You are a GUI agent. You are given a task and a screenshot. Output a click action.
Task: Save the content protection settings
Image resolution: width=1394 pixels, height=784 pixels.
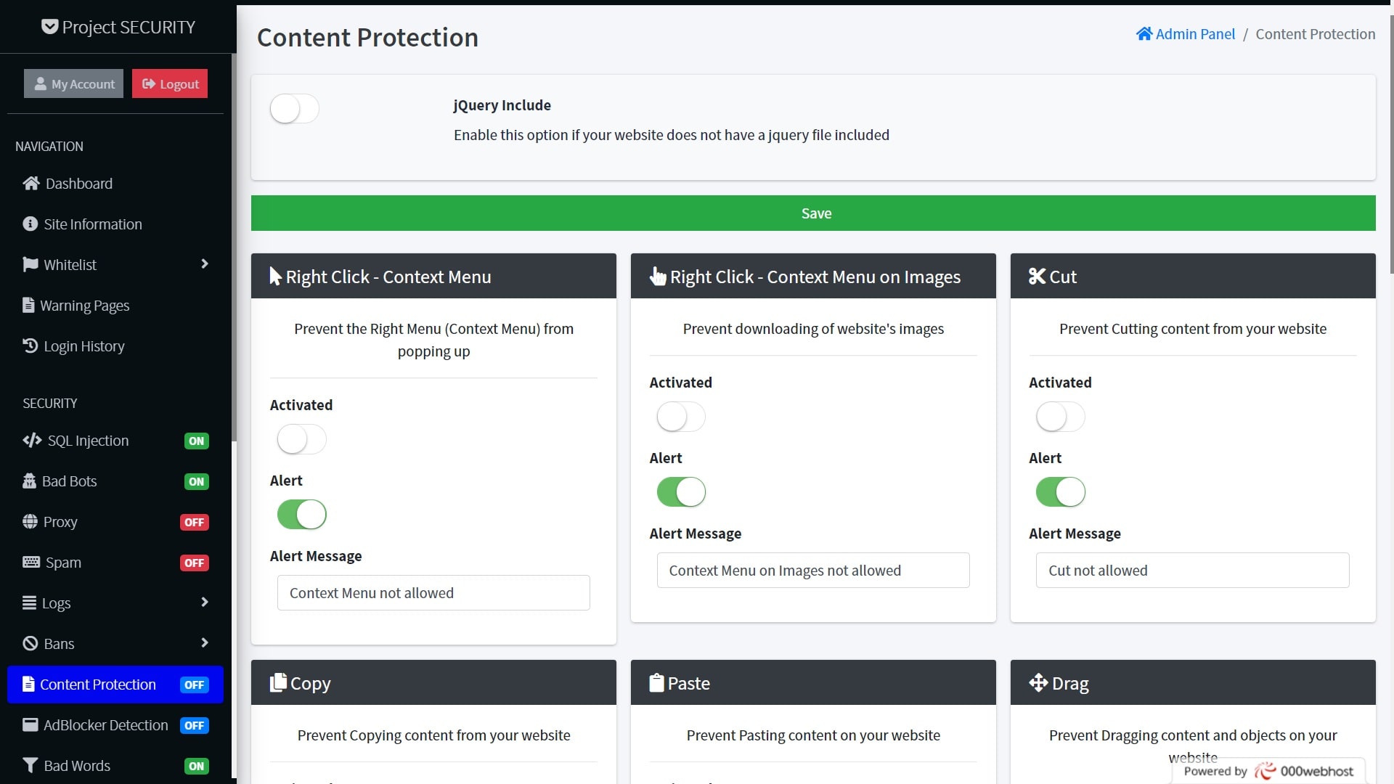pos(815,213)
